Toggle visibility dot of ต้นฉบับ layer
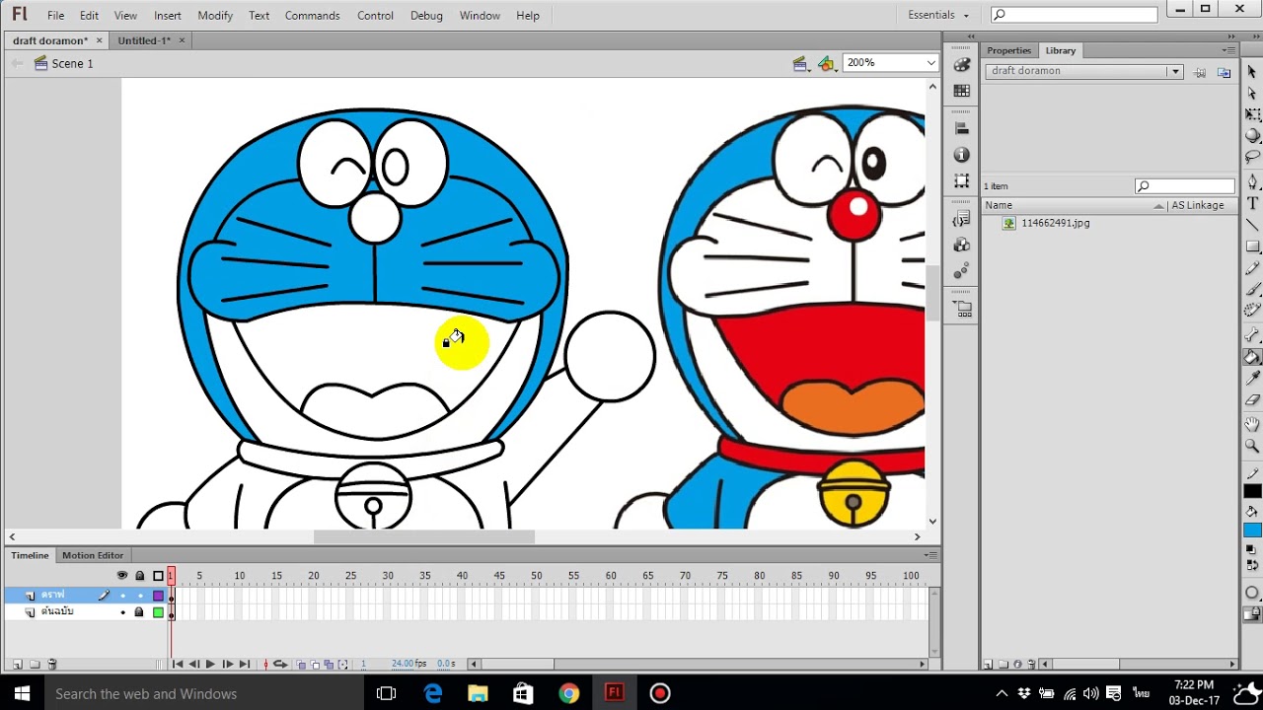 click(122, 612)
